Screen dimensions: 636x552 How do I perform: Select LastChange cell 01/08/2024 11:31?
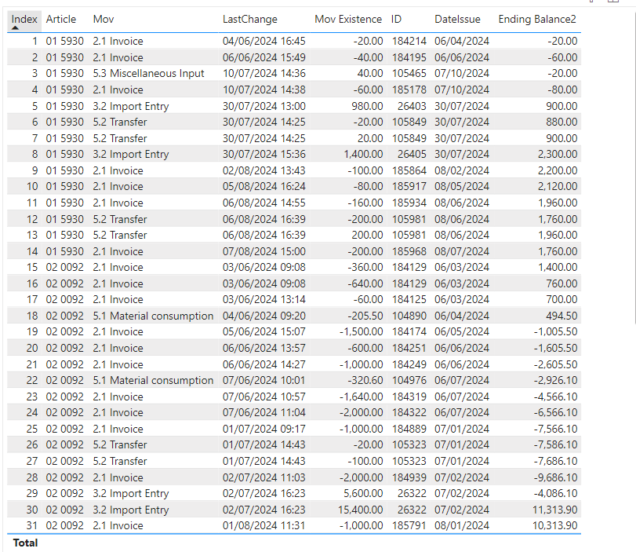264,525
